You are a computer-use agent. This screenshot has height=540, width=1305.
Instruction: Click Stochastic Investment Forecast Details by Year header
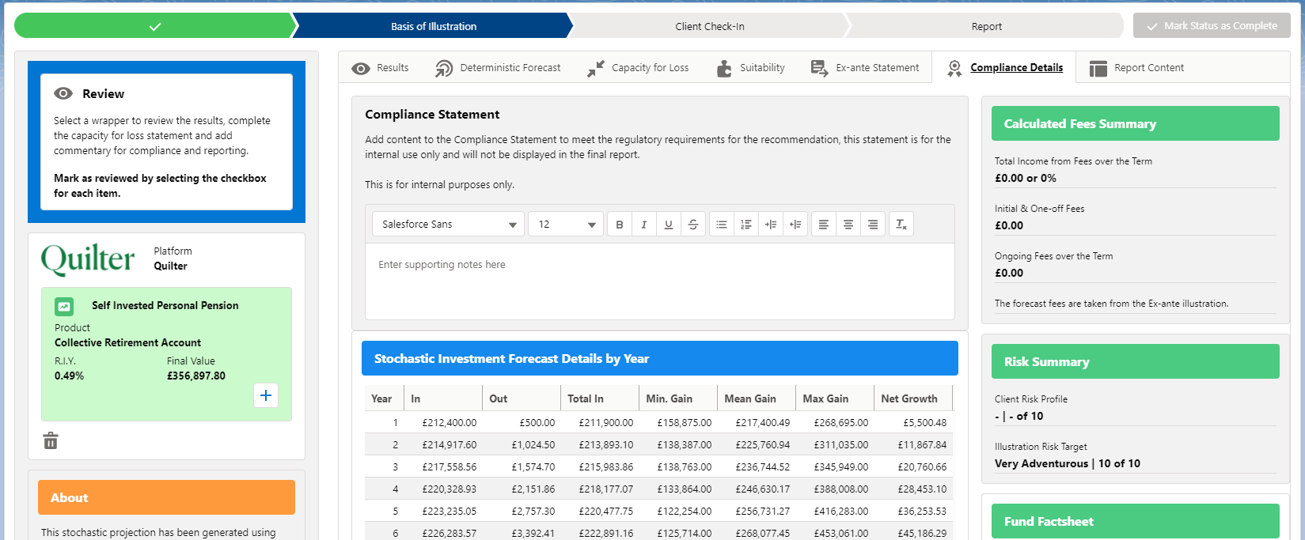[660, 358]
